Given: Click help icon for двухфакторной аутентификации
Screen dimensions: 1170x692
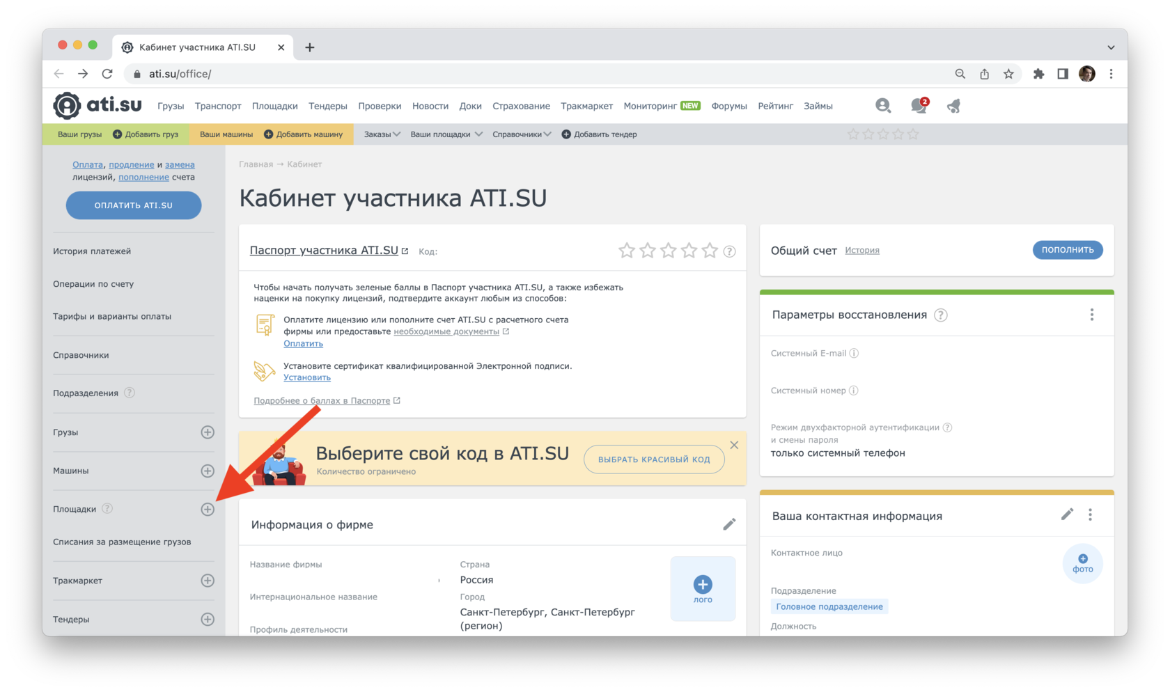Looking at the screenshot, I should (x=947, y=427).
